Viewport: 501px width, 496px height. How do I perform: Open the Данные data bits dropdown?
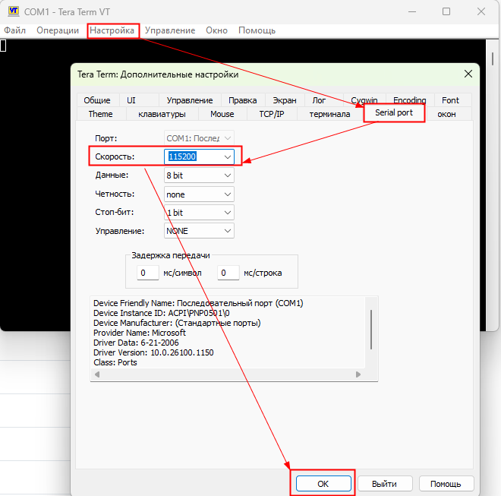pyautogui.click(x=227, y=175)
